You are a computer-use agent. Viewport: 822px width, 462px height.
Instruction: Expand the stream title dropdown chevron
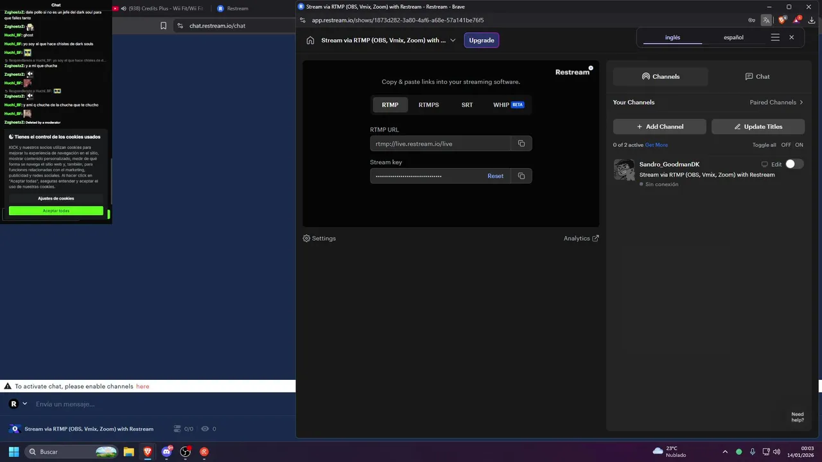pyautogui.click(x=453, y=40)
